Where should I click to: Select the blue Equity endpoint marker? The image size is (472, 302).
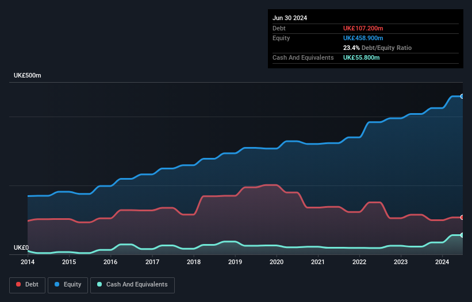(462, 96)
